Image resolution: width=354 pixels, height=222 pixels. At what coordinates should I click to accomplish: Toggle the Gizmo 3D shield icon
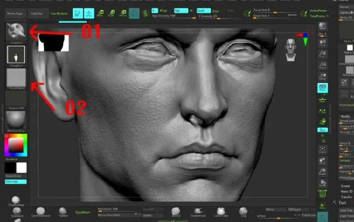pyautogui.click(x=134, y=14)
